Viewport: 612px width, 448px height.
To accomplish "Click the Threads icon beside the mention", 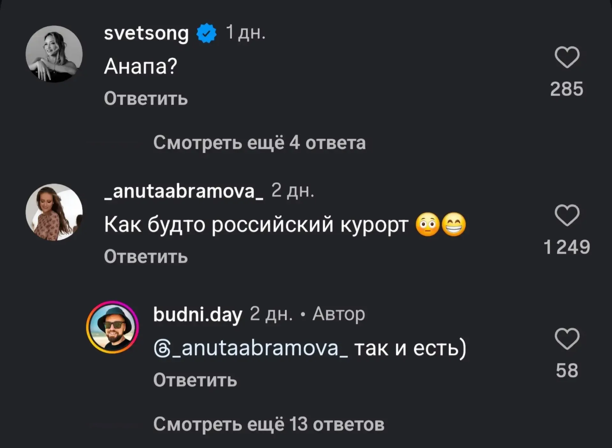I will [162, 349].
